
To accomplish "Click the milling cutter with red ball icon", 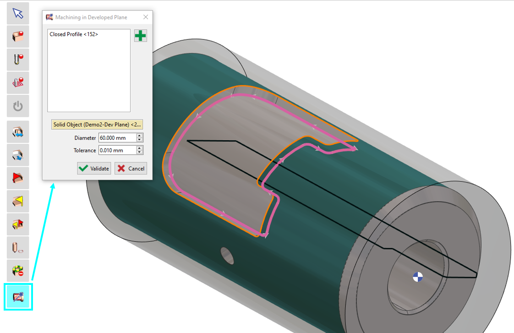I will point(18,60).
